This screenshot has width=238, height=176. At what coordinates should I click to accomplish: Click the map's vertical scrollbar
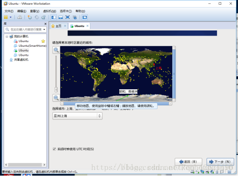pos(174,74)
